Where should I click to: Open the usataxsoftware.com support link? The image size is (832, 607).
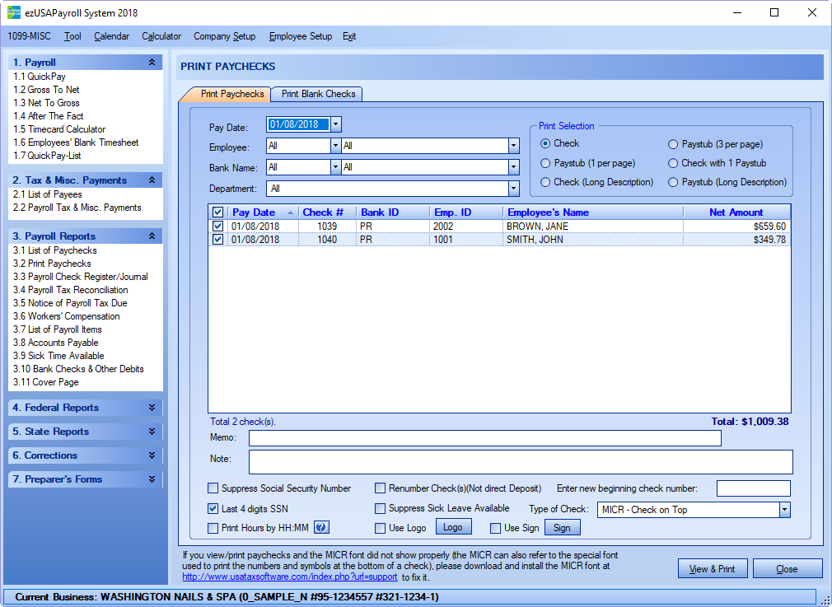pos(289,577)
